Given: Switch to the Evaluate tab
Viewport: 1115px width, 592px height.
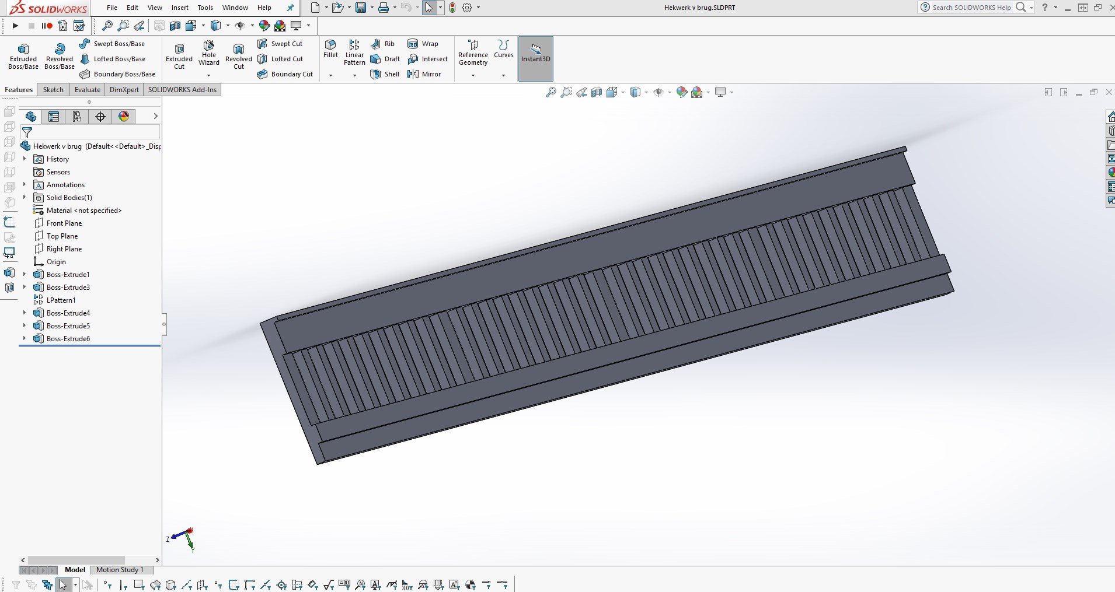Looking at the screenshot, I should [88, 90].
